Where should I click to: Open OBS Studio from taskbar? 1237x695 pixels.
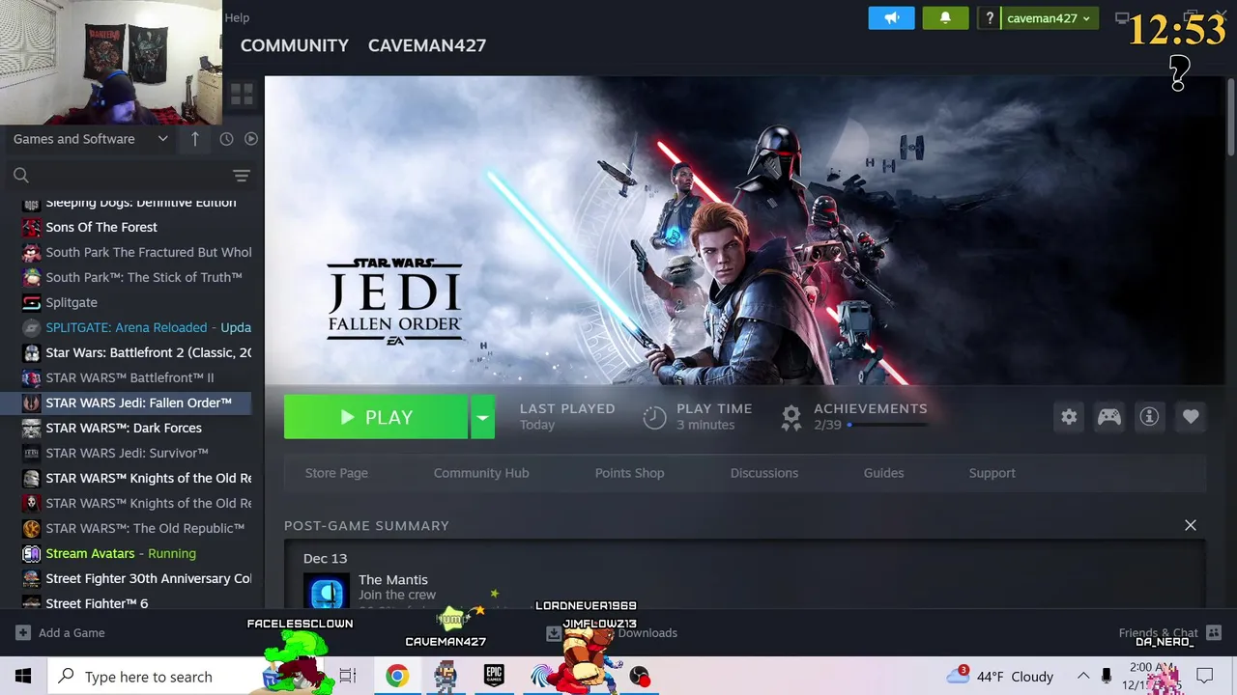click(x=640, y=676)
